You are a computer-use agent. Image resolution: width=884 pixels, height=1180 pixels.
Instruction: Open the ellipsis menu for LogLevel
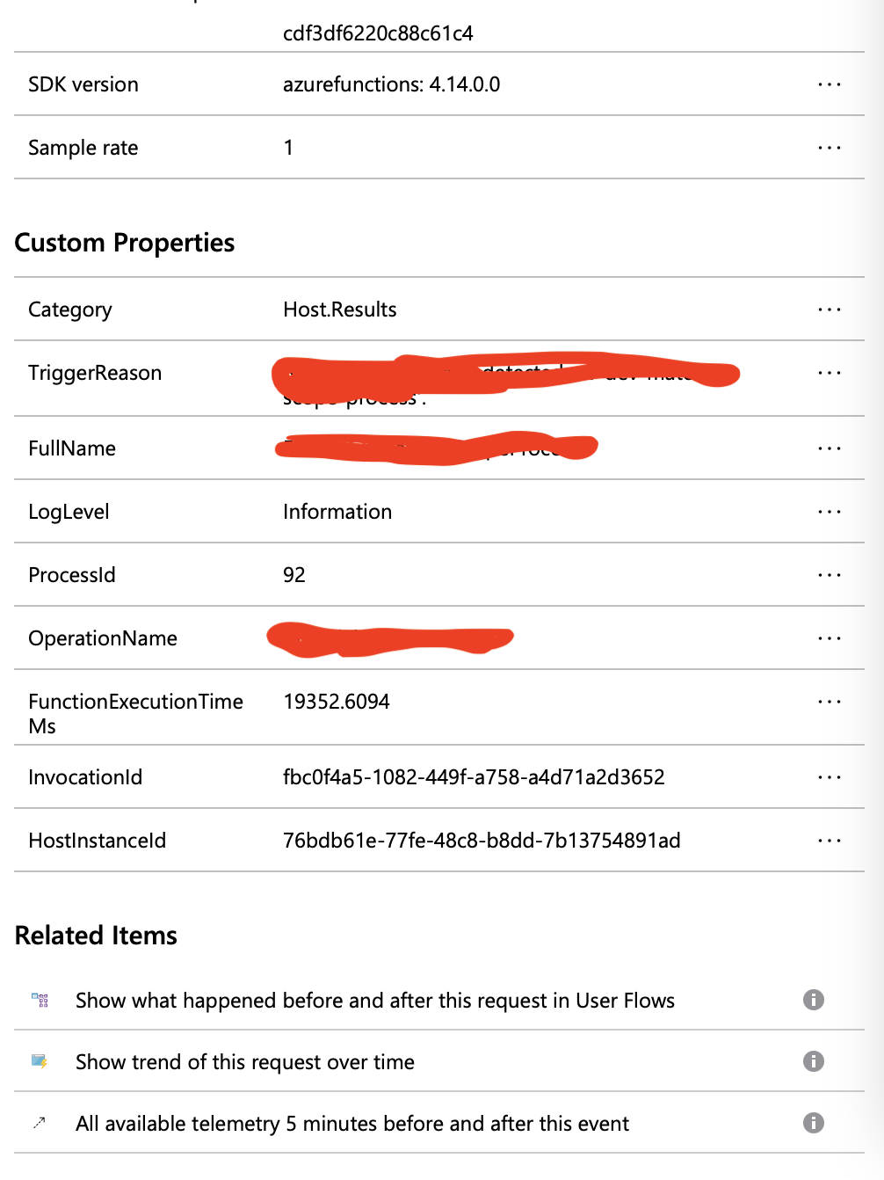coord(829,512)
